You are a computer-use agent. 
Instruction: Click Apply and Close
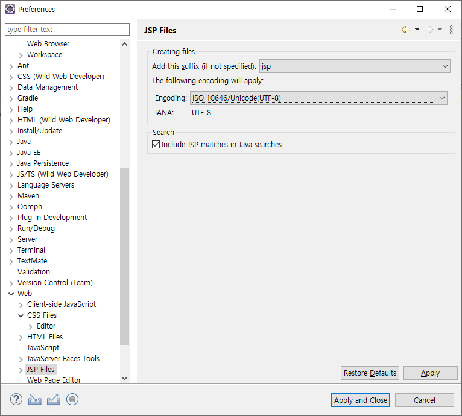360,400
